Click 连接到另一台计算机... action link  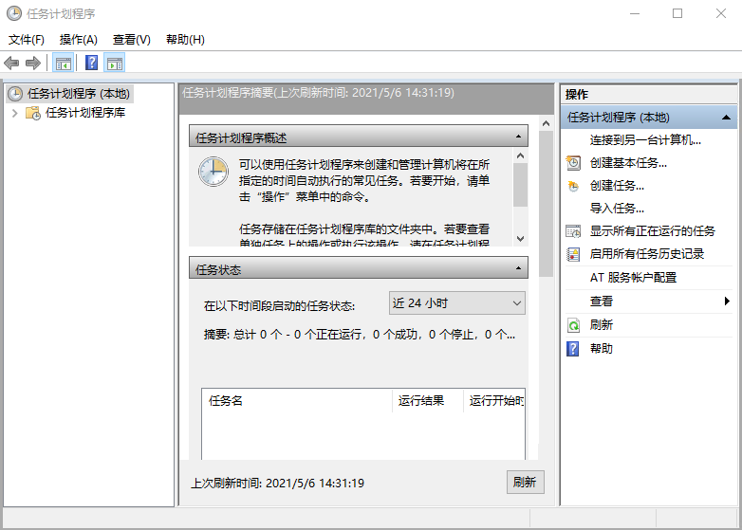(645, 140)
